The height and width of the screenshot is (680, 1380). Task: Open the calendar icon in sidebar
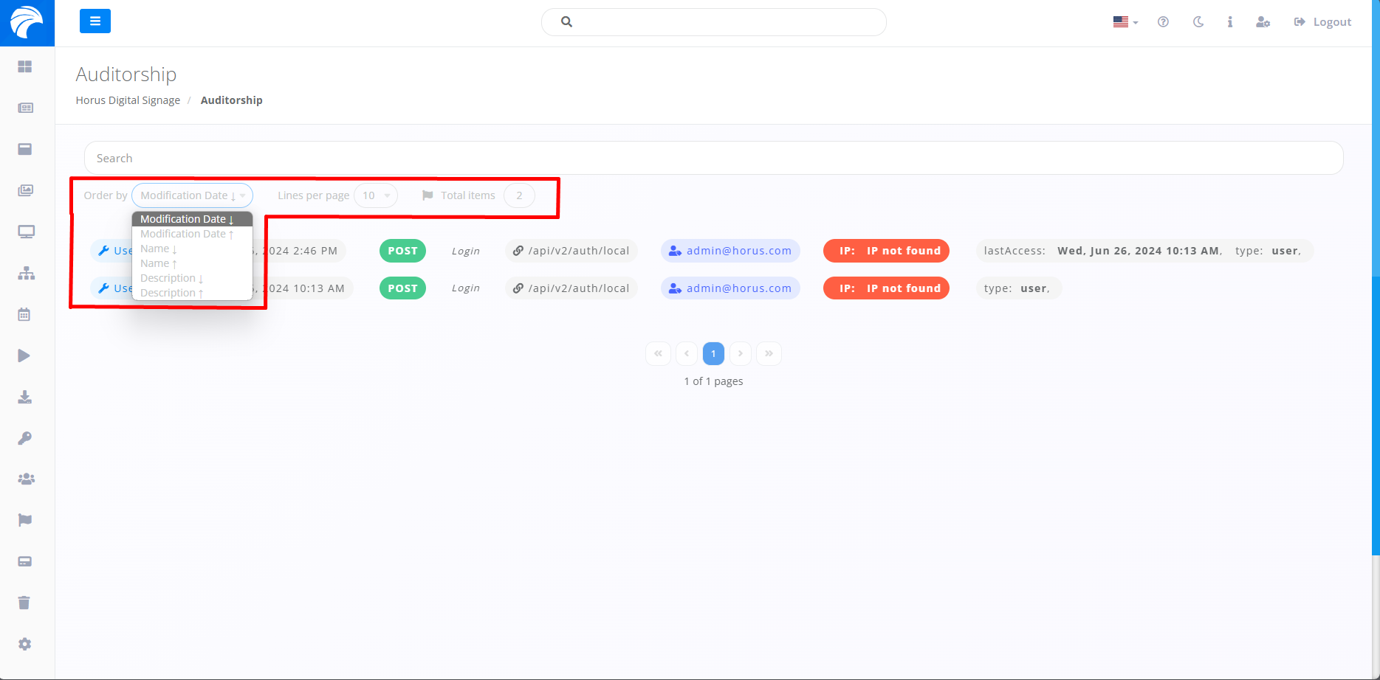tap(24, 315)
